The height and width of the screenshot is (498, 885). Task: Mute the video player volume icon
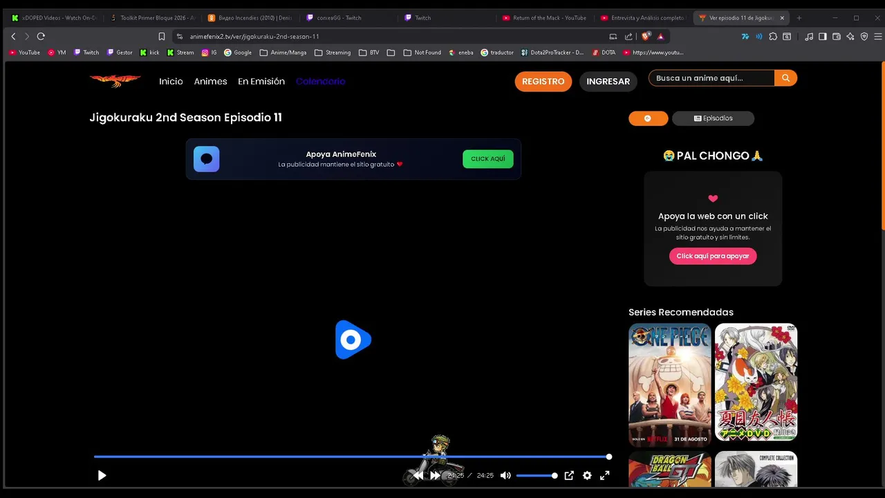click(x=505, y=475)
